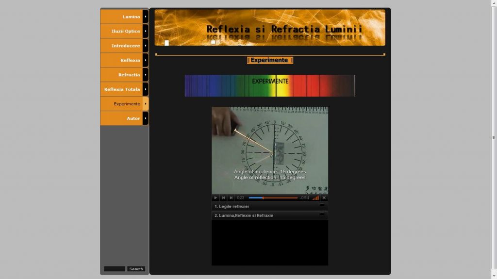Viewport: 497px width, 279px height.
Task: Click the icon beside Lumina, Reflexie si Refraxie entry
Action: (321, 214)
